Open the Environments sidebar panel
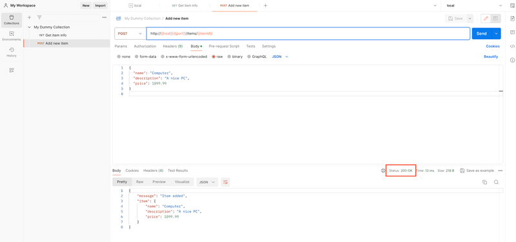Screen dimensions: 516x242 pyautogui.click(x=12, y=36)
